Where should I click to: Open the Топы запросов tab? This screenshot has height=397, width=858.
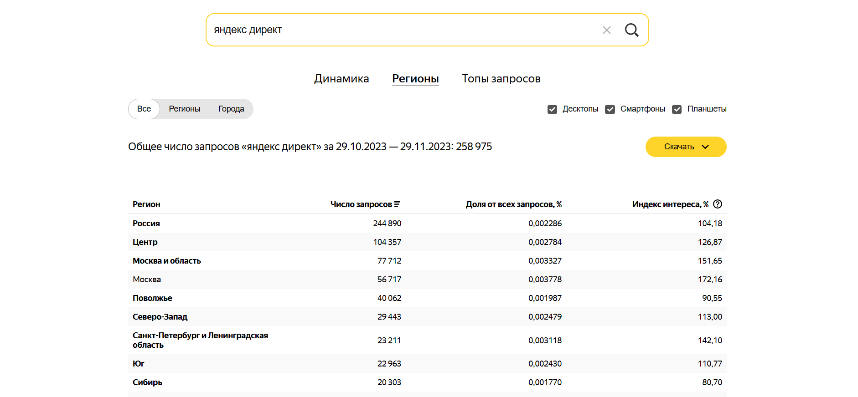pyautogui.click(x=501, y=79)
